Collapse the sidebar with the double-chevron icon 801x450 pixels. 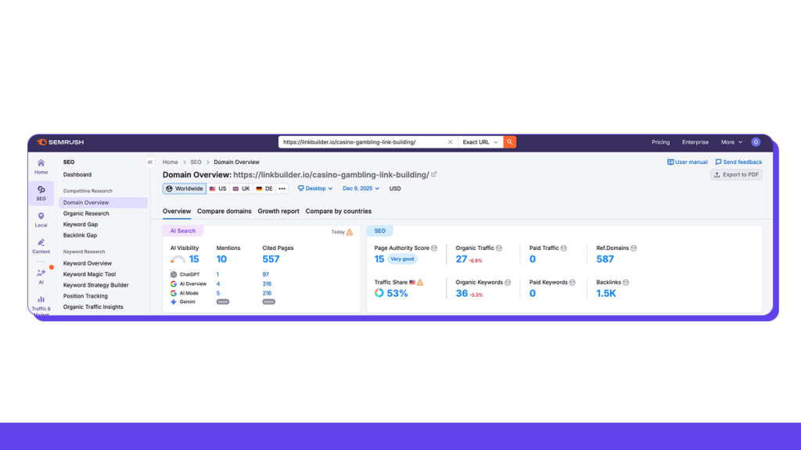click(149, 162)
